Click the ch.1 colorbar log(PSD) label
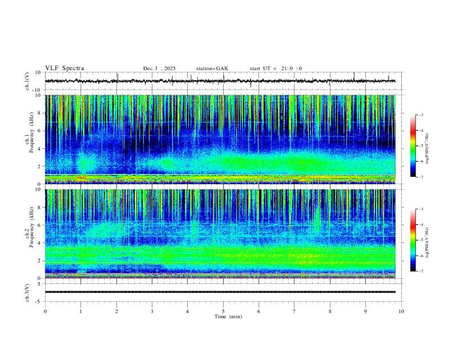The width and height of the screenshot is (452, 349). (427, 149)
